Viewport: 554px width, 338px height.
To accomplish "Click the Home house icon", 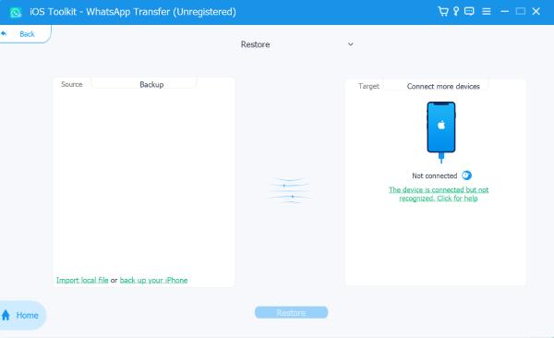I will [6, 315].
